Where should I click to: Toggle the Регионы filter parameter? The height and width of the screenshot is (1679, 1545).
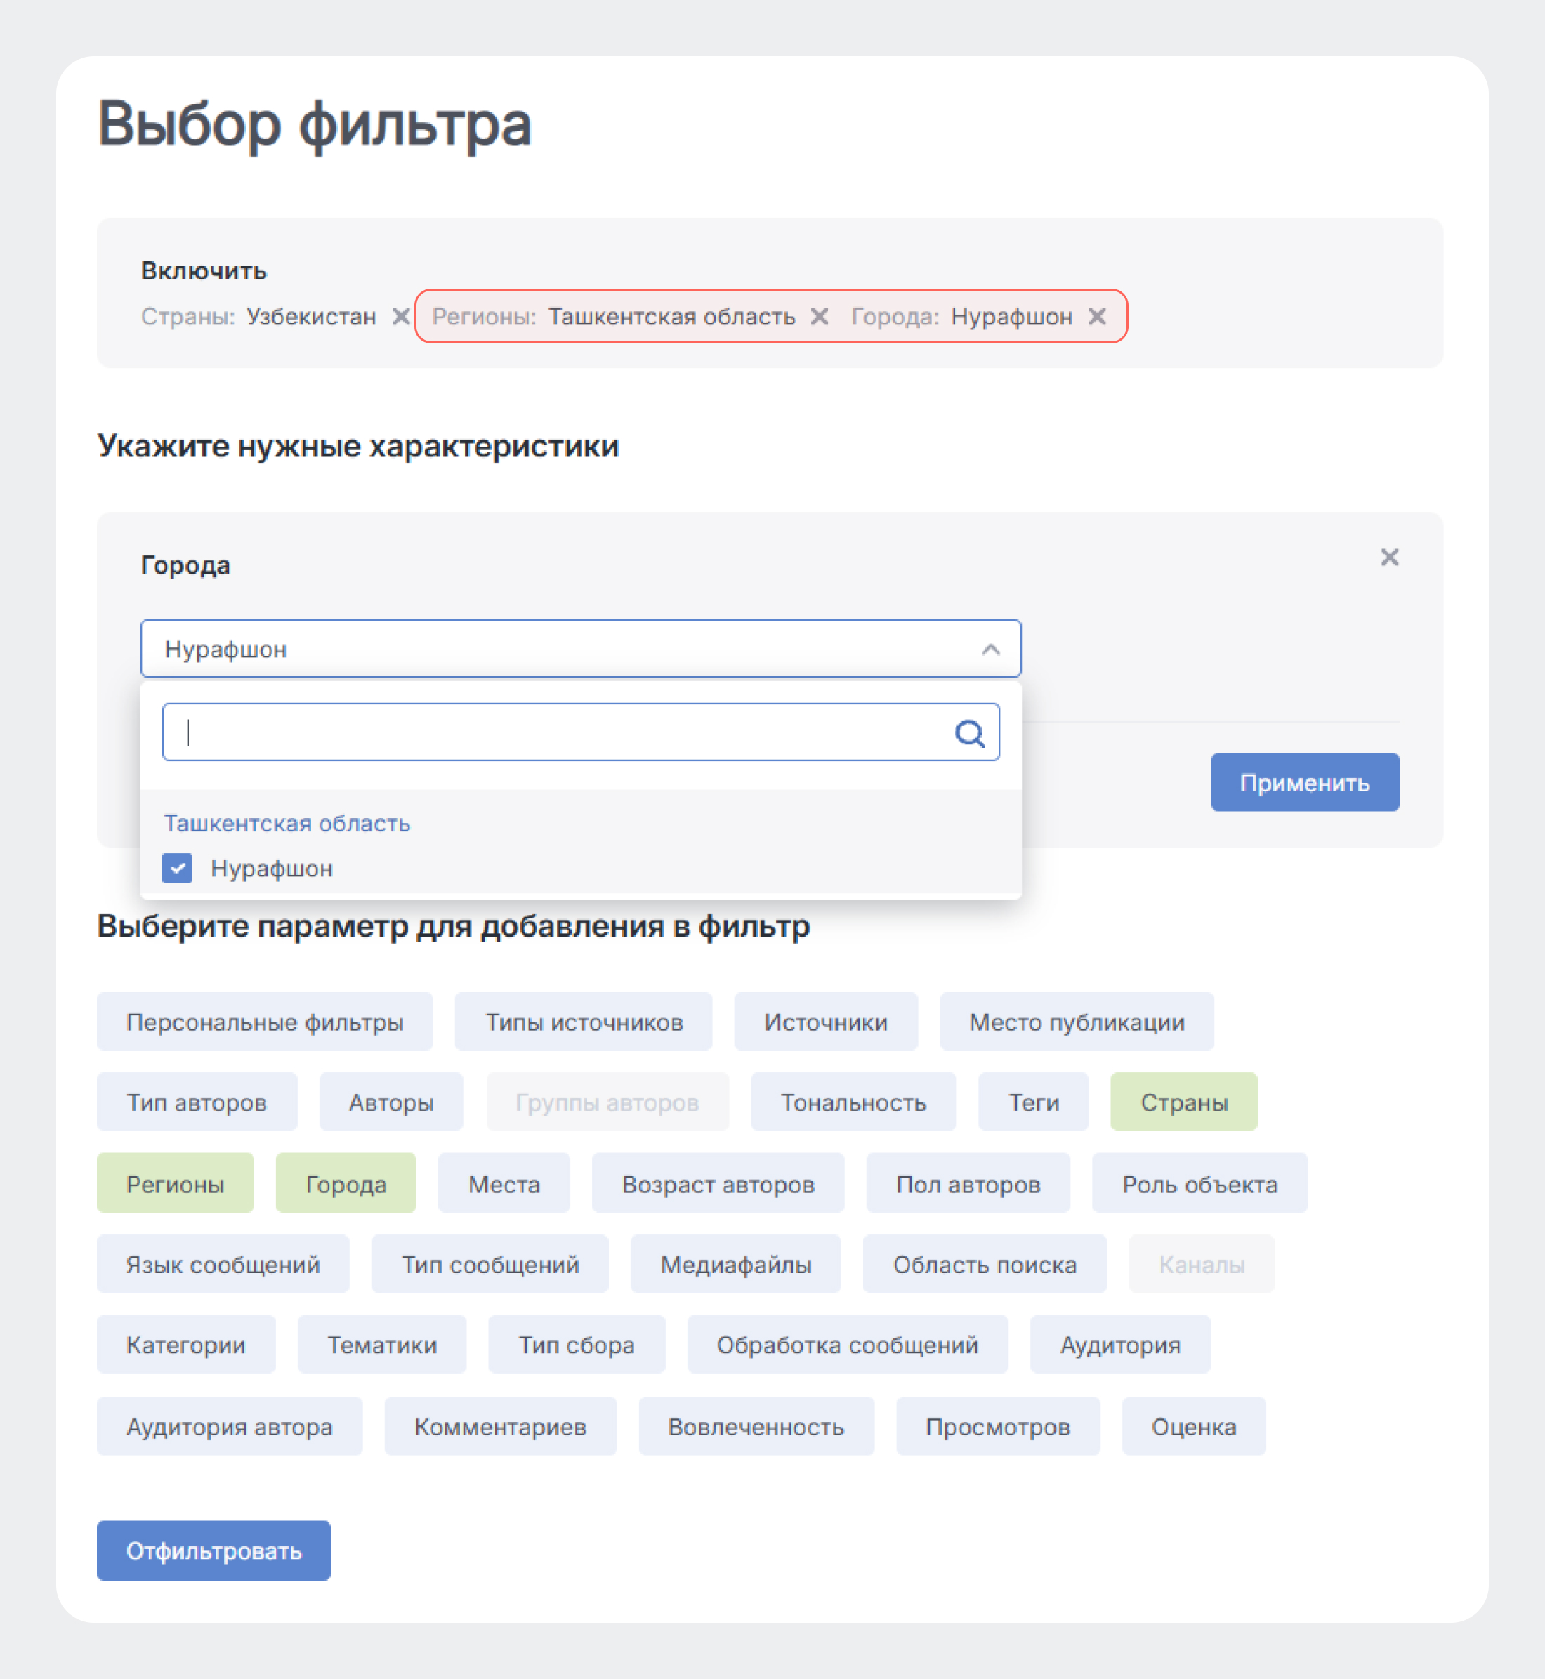coord(175,1184)
